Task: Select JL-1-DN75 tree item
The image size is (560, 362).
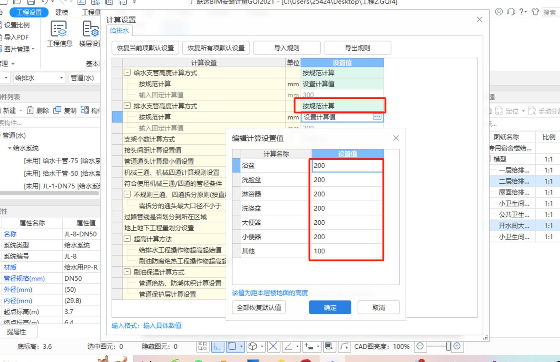Action: pos(62,186)
